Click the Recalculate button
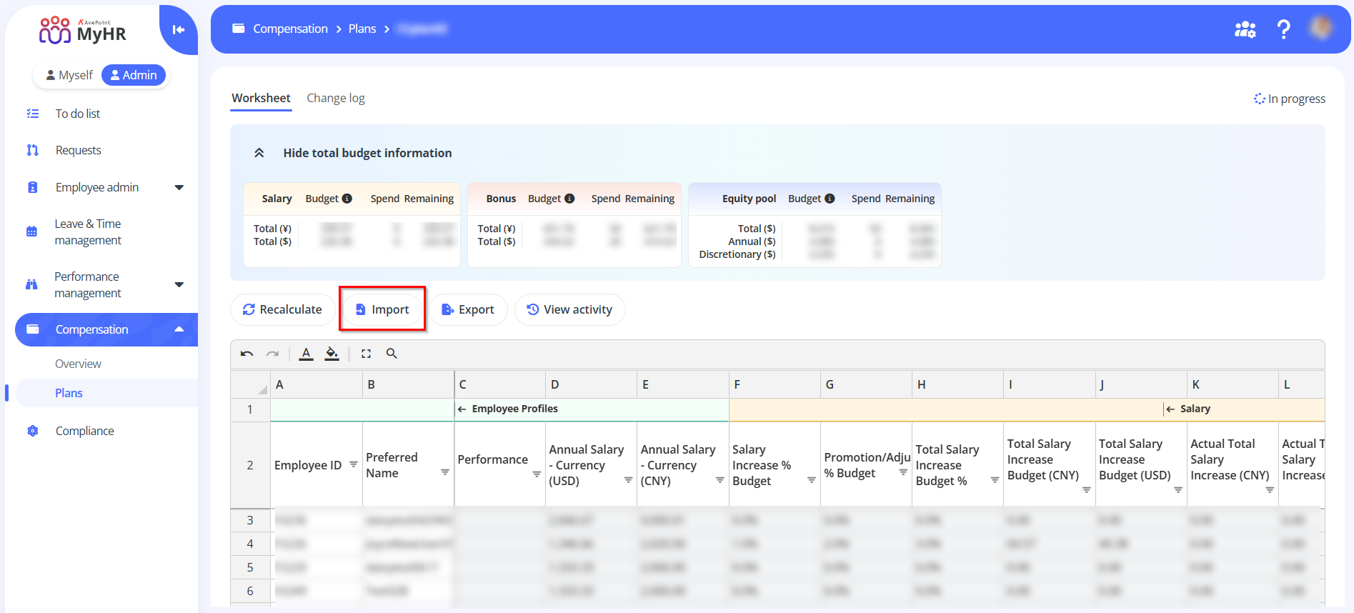The width and height of the screenshot is (1354, 613). coord(282,309)
